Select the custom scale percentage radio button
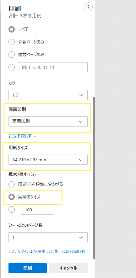Viewport: 136px width, 278px height. coord(12,210)
